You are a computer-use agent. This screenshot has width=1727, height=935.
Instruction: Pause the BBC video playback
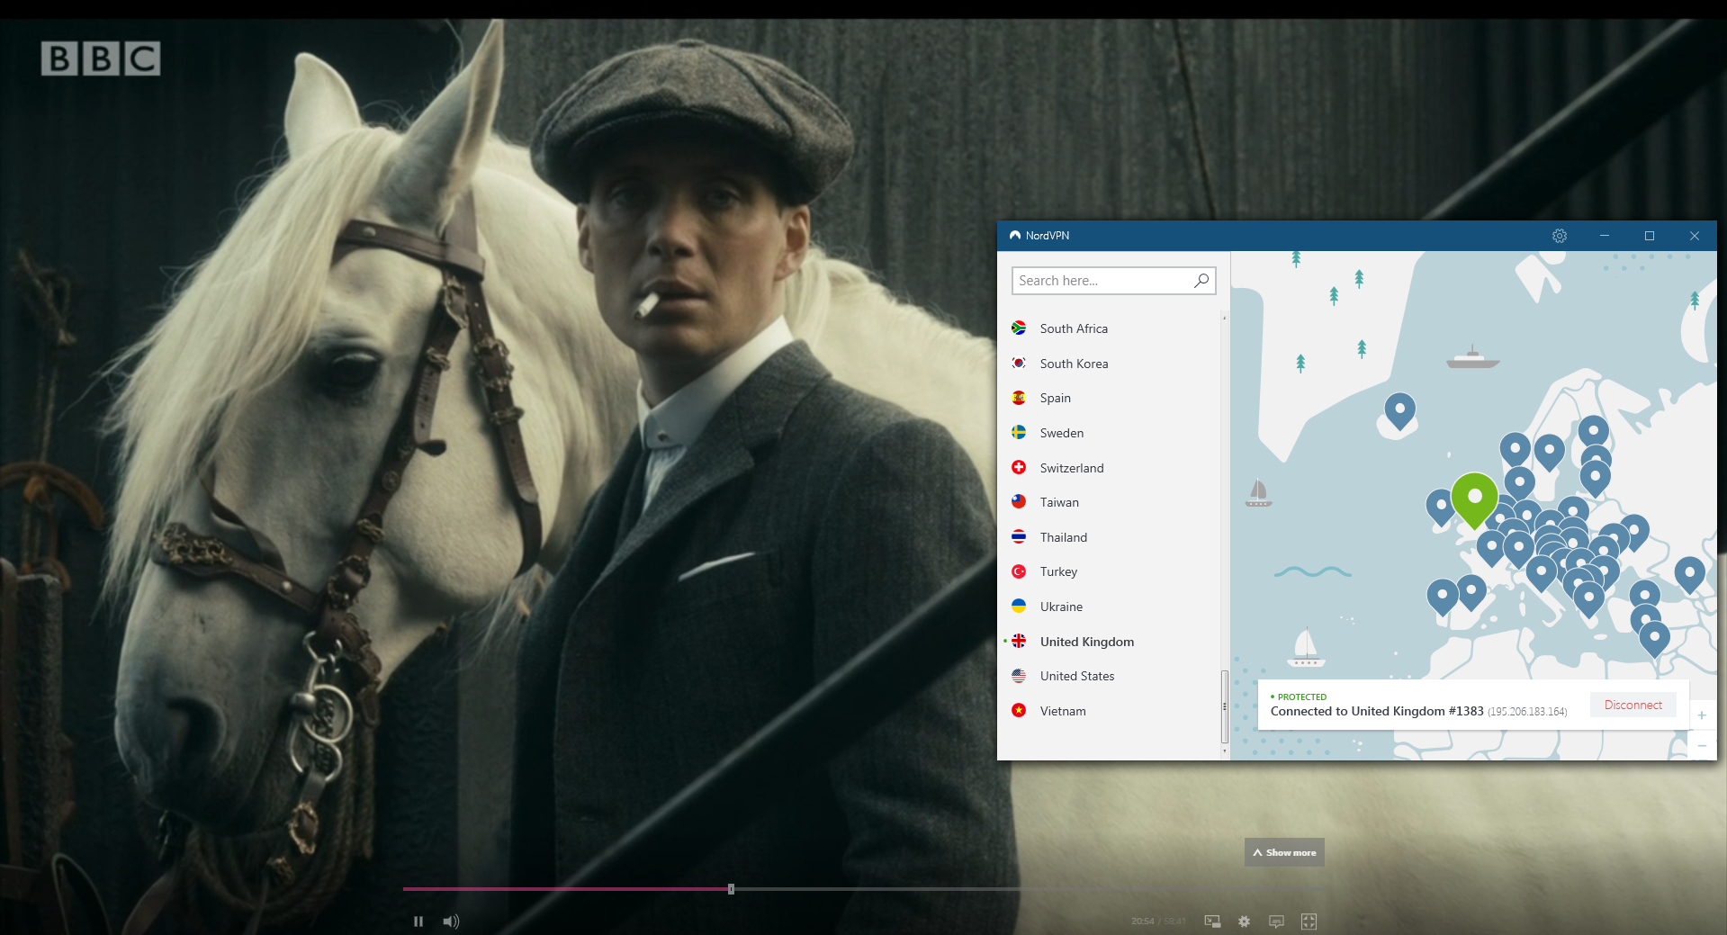418,922
